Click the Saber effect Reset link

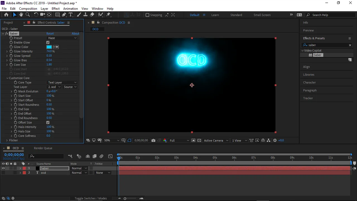[x=50, y=33]
